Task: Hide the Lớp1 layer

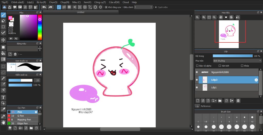Action: point(197,87)
